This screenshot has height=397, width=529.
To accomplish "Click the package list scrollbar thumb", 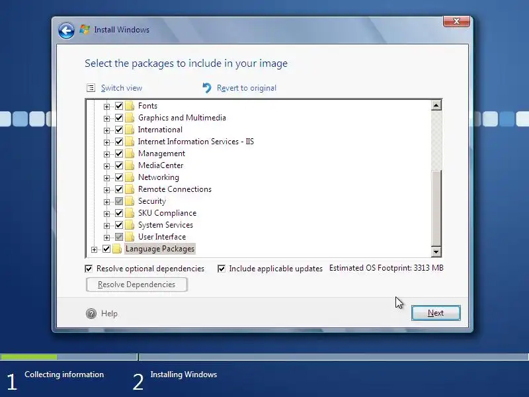I will click(436, 208).
